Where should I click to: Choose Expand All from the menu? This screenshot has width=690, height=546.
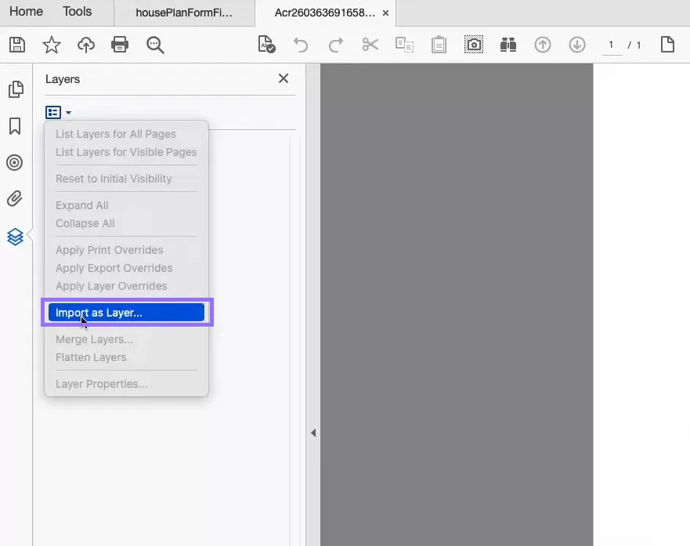click(x=81, y=204)
